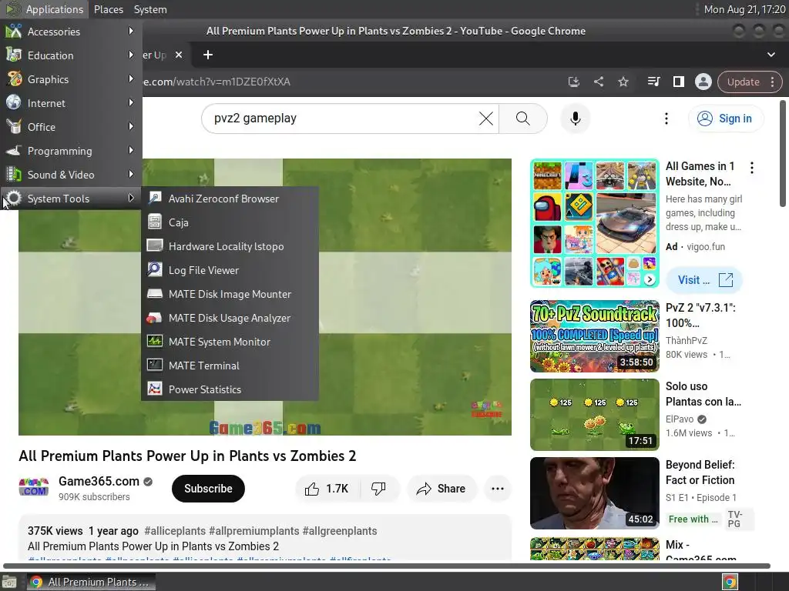Expand the Office submenu

pos(70,127)
